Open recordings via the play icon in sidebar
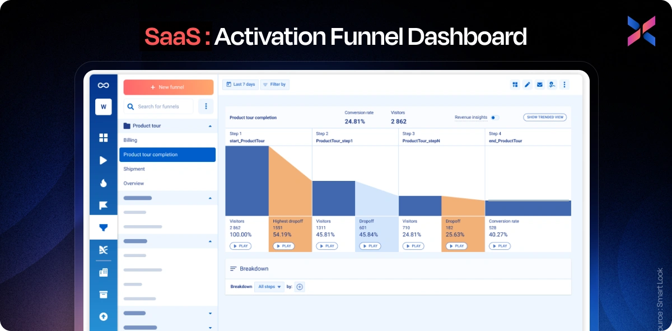 (103, 160)
